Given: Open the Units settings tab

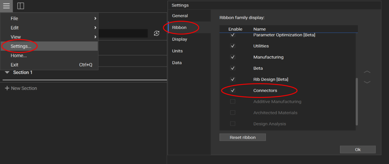Looking at the screenshot, I should click(189, 51).
